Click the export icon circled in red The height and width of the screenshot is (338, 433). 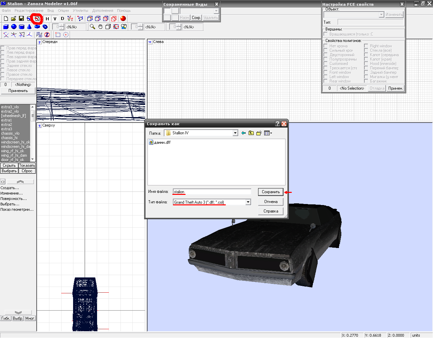(37, 19)
